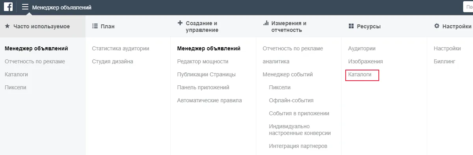Open Отчетность по рекламе under Измерения
Viewport: 473px width, 155px height.
293,49
